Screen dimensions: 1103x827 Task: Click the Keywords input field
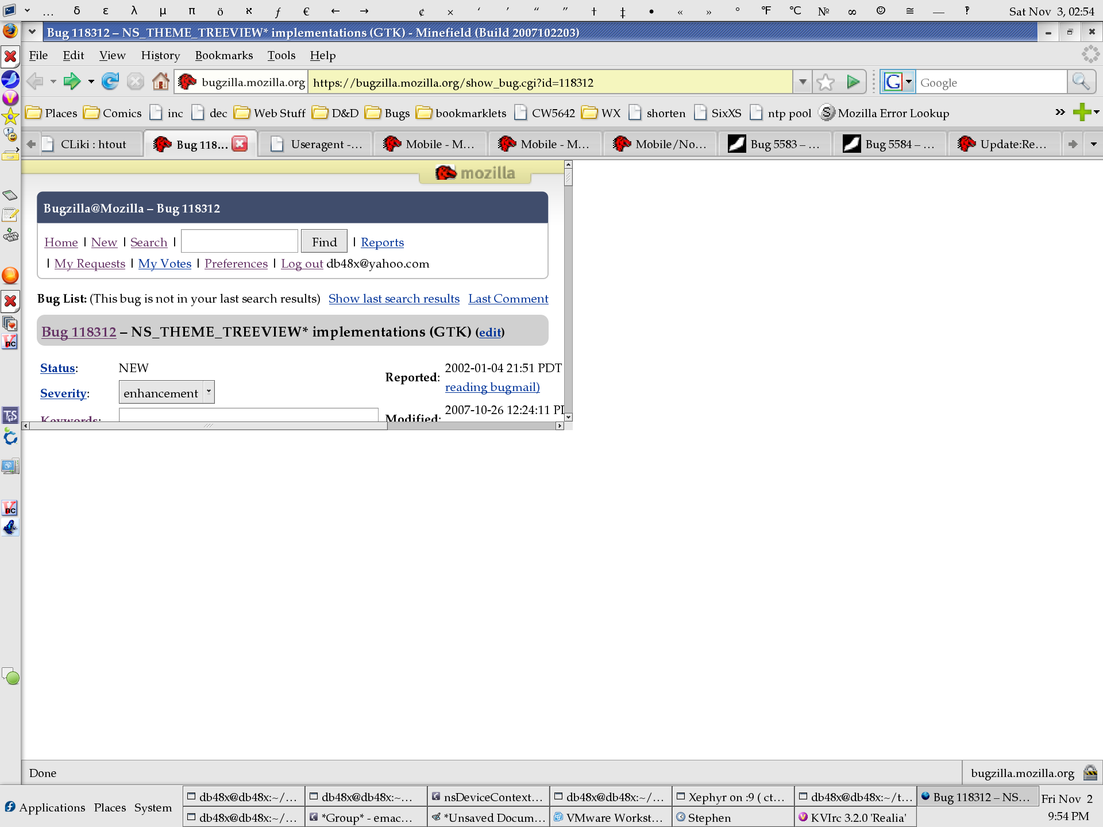coord(248,415)
